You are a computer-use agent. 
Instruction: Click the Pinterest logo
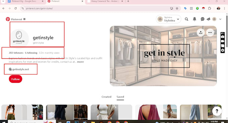(x=8, y=19)
